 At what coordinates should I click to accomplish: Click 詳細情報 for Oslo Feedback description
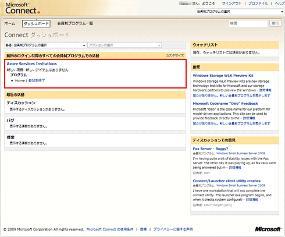[x=249, y=118]
